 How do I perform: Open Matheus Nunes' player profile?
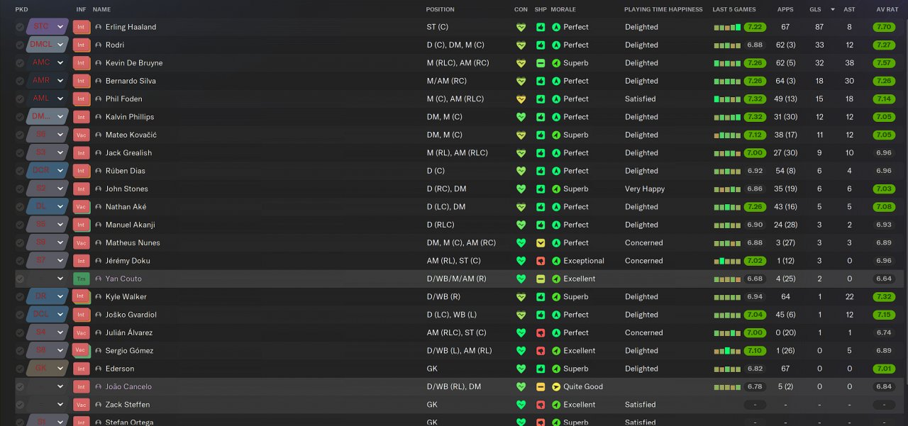(133, 243)
